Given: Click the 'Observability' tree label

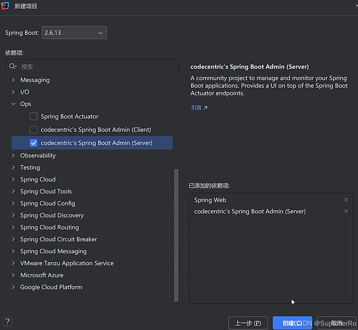Looking at the screenshot, I should (x=38, y=155).
